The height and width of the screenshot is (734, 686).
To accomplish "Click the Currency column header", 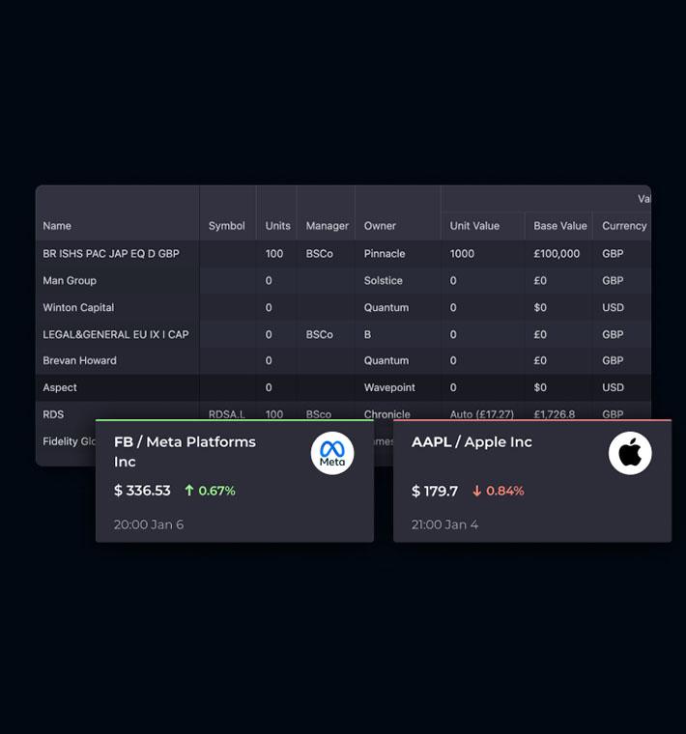I will click(x=624, y=226).
